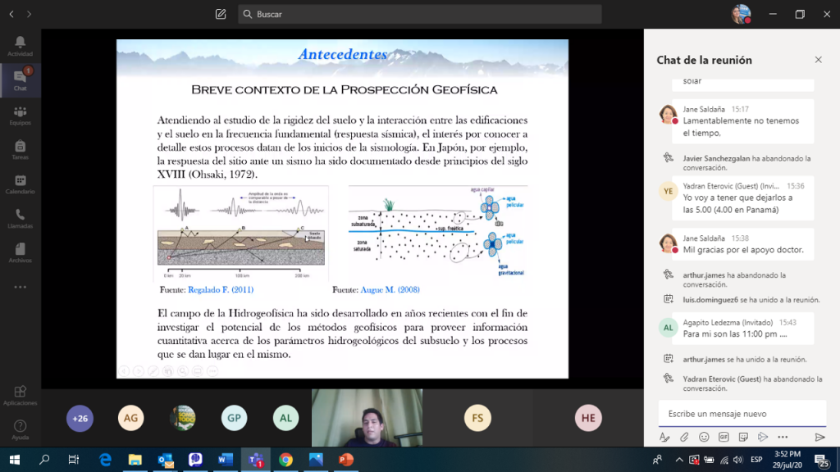Open text Format options in chat

pyautogui.click(x=664, y=438)
